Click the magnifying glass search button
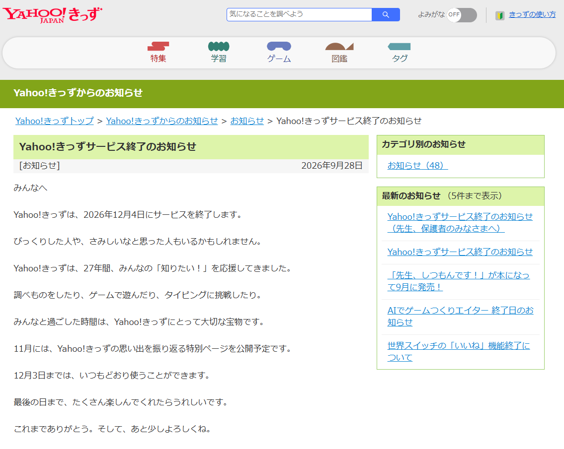The image size is (564, 449). pyautogui.click(x=386, y=14)
